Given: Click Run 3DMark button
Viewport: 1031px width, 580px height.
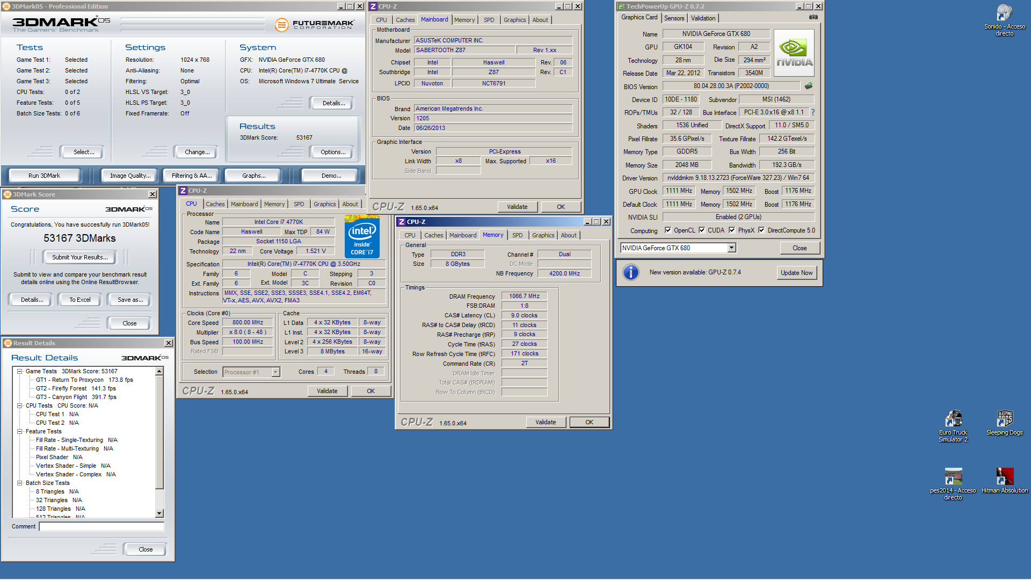Looking at the screenshot, I should click(44, 176).
